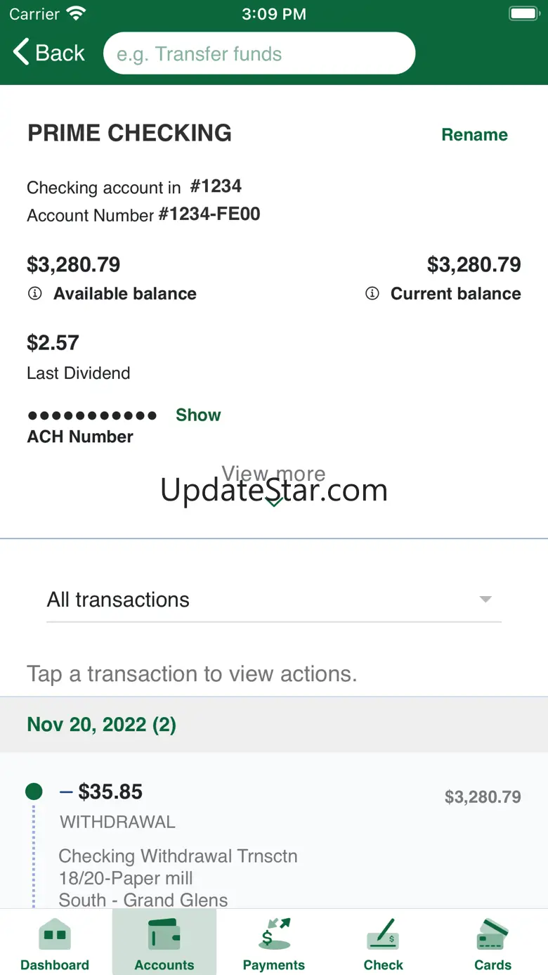Image resolution: width=548 pixels, height=975 pixels.
Task: Click the search field "e.g. Transfer funds"
Action: click(259, 53)
